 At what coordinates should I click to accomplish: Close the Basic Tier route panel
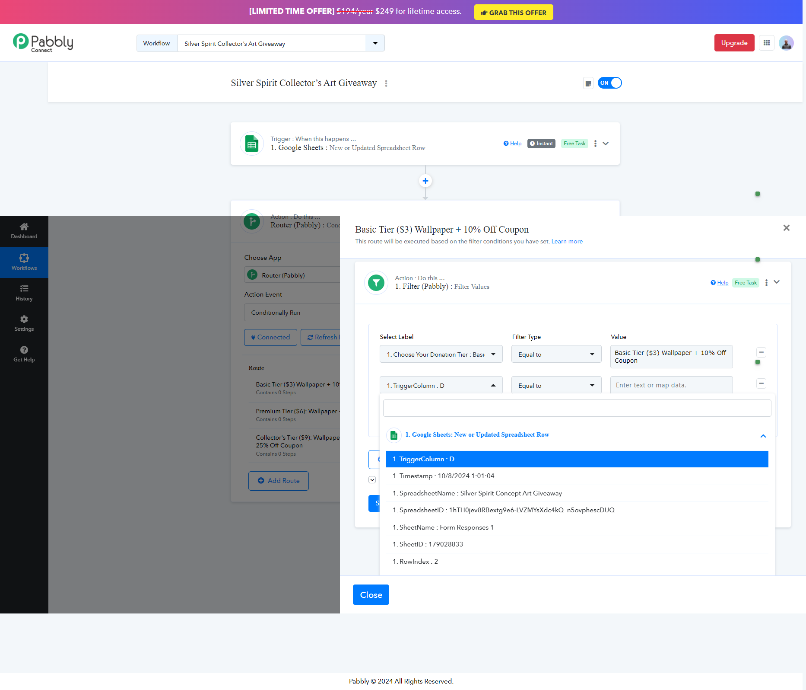click(x=787, y=228)
